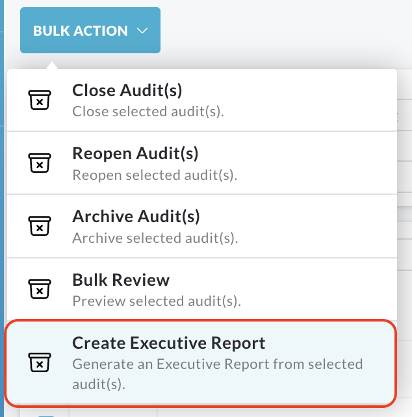This screenshot has height=417, width=412.
Task: Select the Create Executive Report title
Action: [x=169, y=343]
